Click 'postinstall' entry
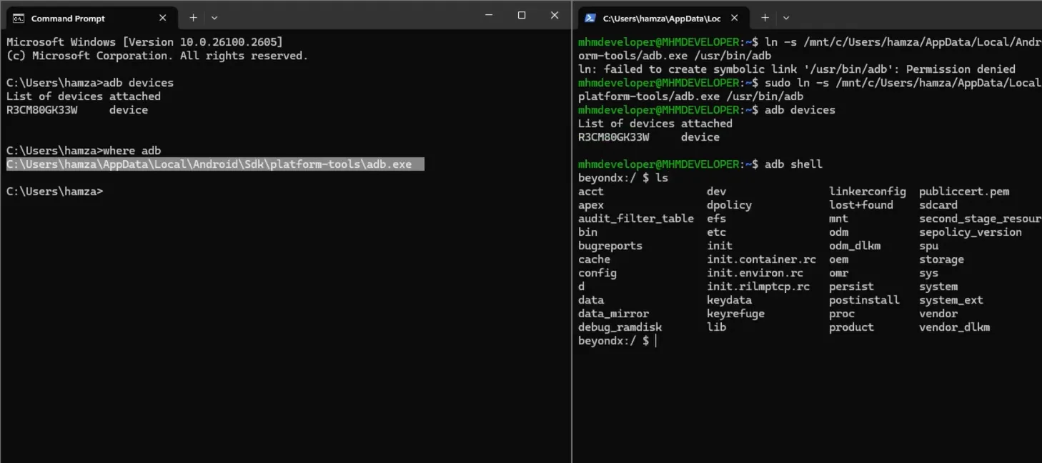1042x463 pixels. 865,300
